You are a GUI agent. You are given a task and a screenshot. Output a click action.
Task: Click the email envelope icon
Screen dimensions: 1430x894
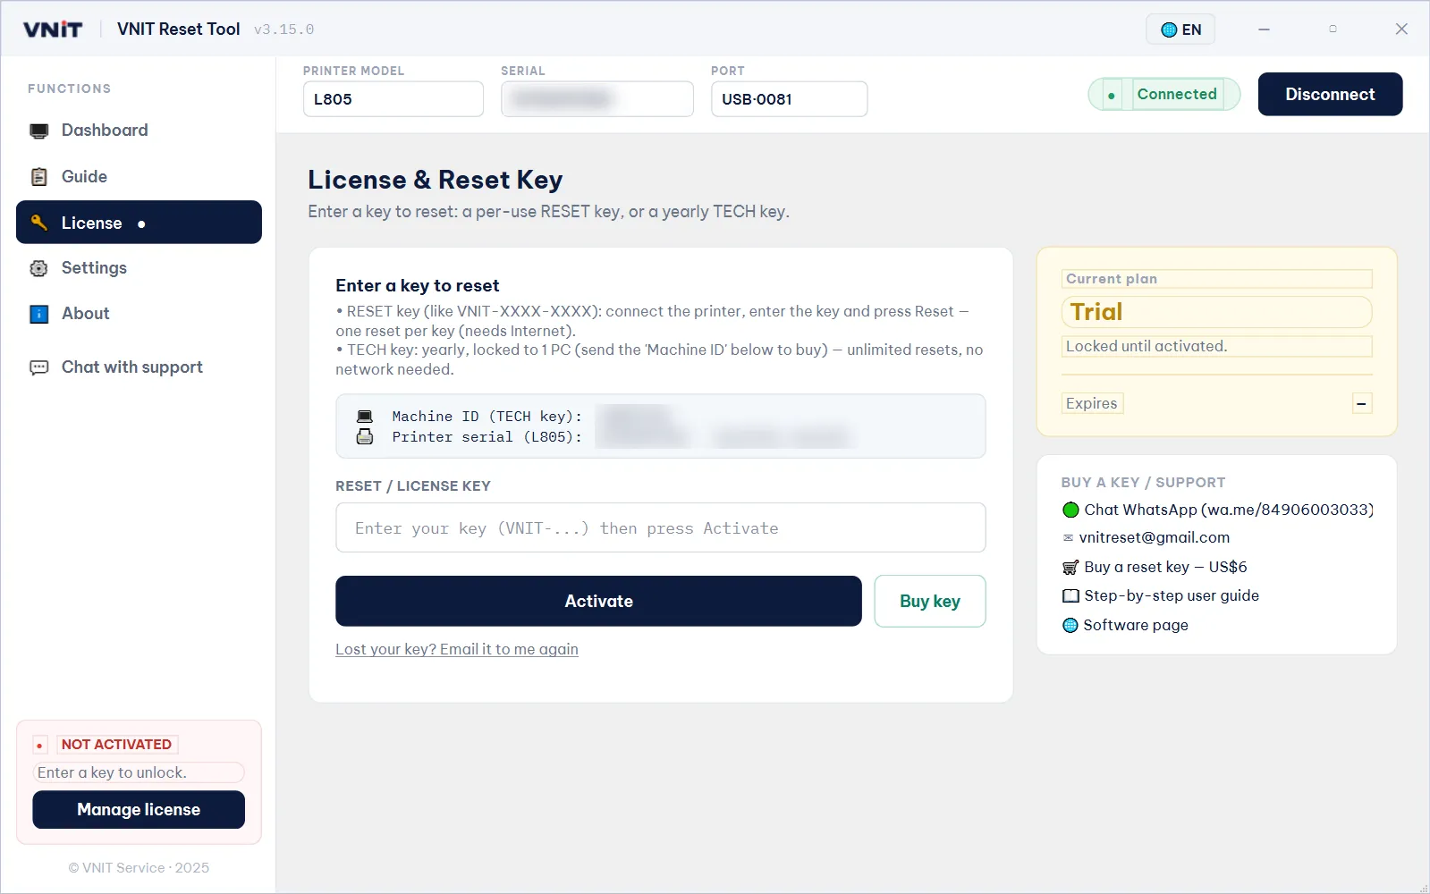point(1068,538)
